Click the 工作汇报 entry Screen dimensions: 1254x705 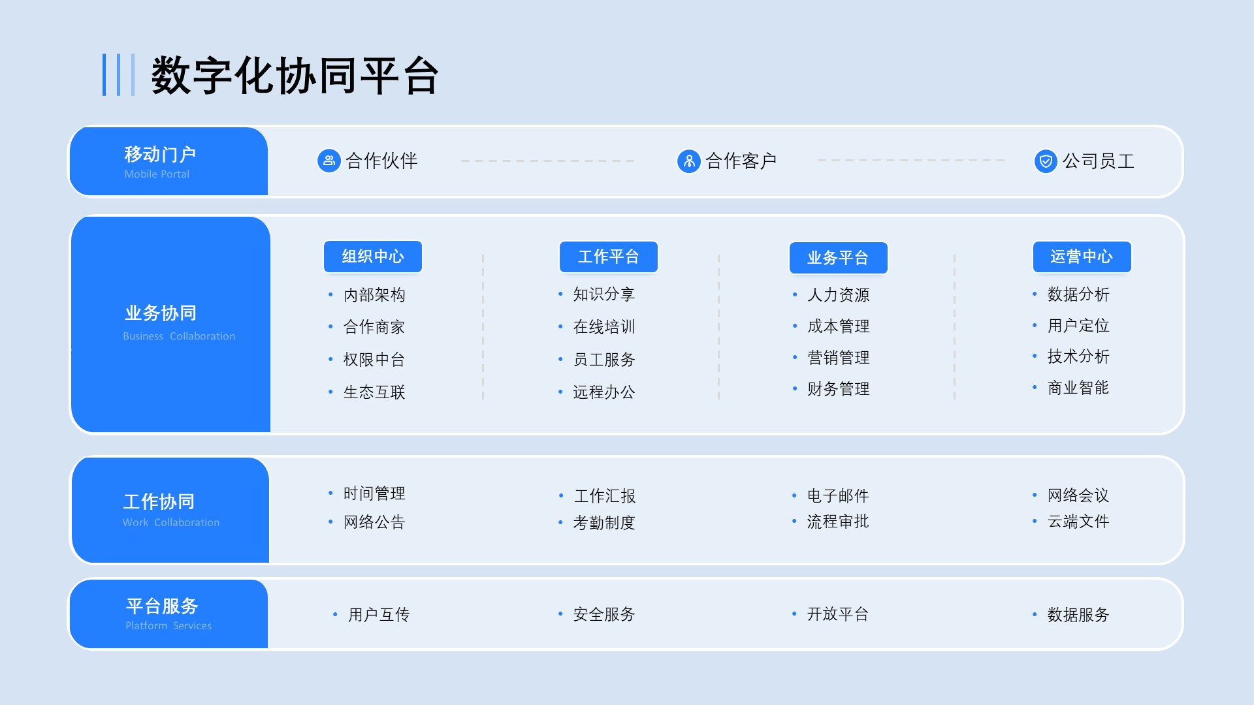(x=605, y=496)
